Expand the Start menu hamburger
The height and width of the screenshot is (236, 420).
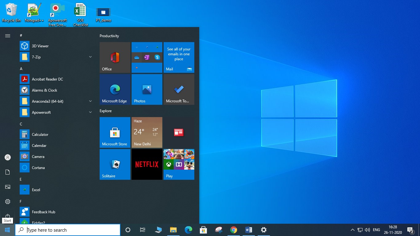tap(8, 36)
